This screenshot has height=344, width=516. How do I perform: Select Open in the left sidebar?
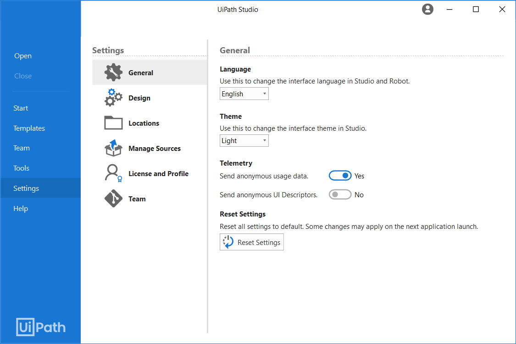click(x=23, y=56)
